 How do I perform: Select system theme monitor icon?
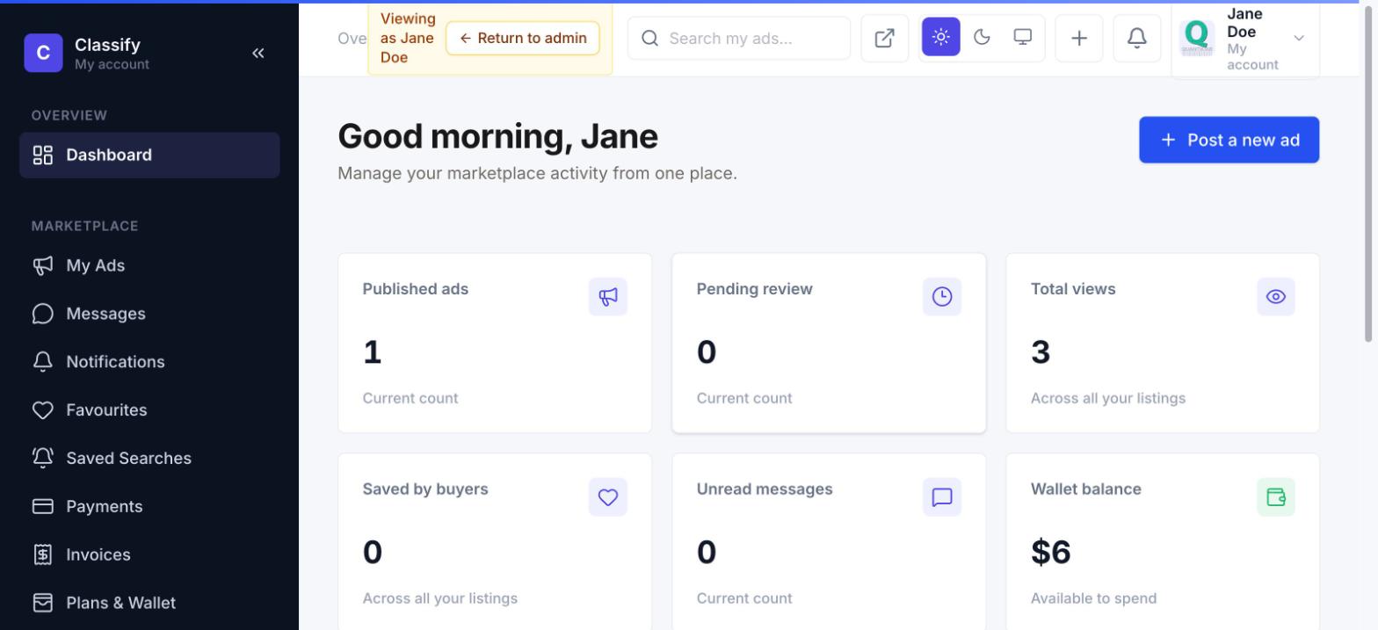click(1023, 37)
